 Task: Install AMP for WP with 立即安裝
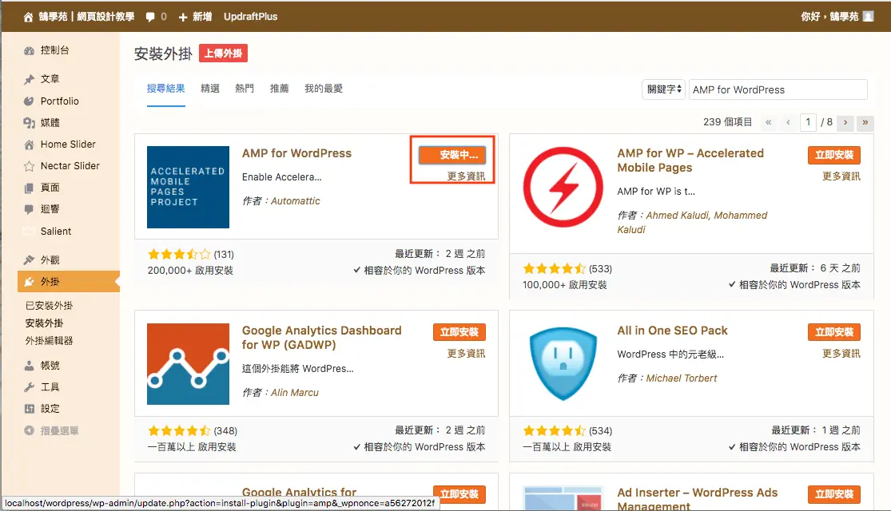tap(834, 155)
